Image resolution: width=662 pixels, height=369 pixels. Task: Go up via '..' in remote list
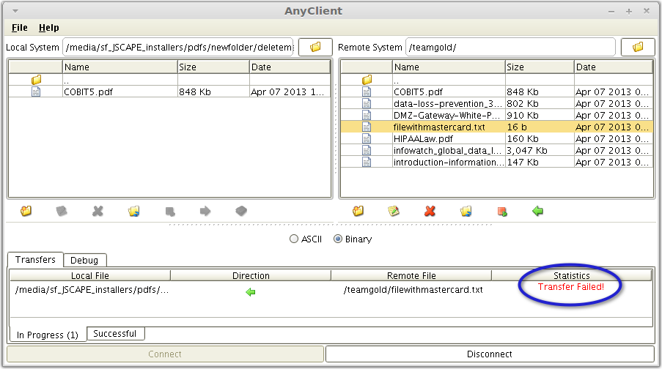(396, 81)
